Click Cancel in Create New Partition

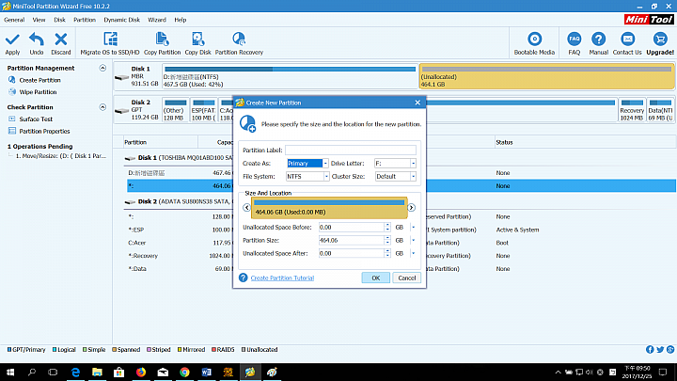(x=407, y=278)
